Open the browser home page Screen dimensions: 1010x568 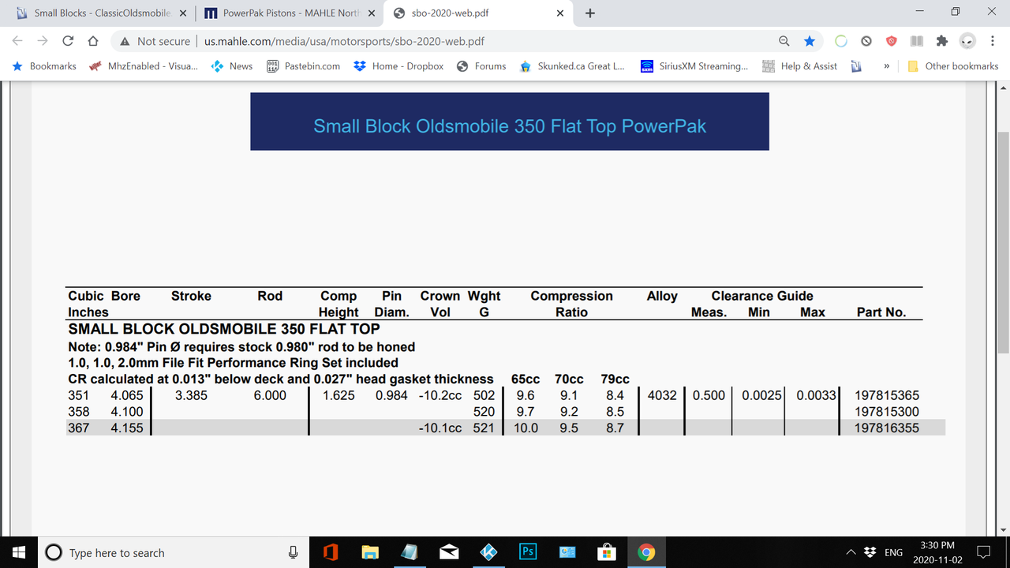click(x=93, y=41)
